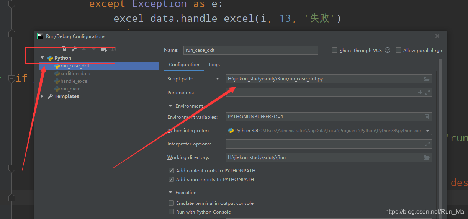Viewport: 468px width, 219px height.
Task: Expand the Interpreter options field
Action: [427, 144]
